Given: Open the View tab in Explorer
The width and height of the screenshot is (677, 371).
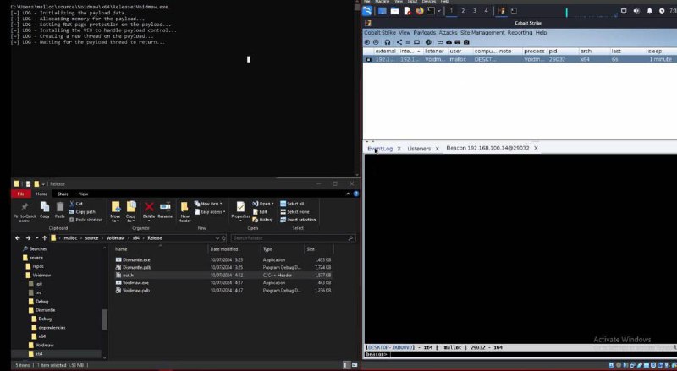Looking at the screenshot, I should tap(83, 194).
